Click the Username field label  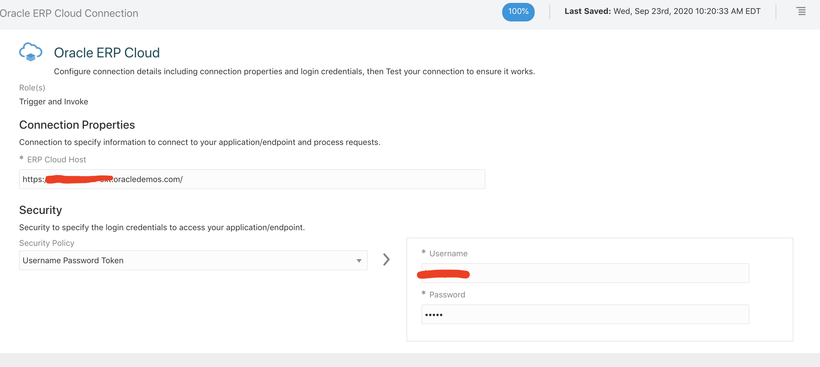click(448, 253)
